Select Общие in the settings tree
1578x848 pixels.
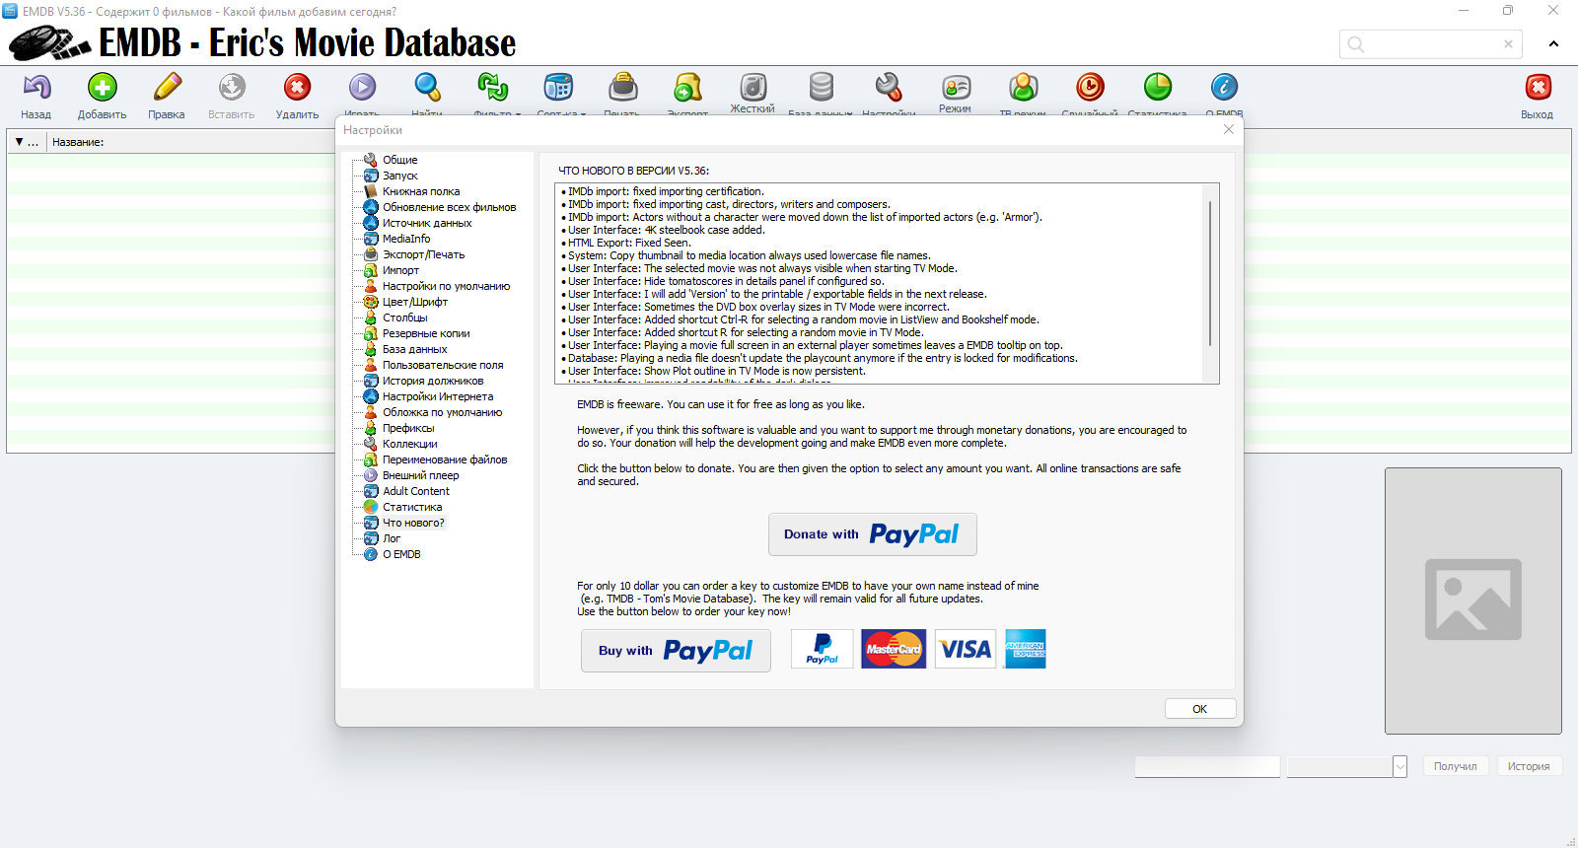[x=400, y=160]
